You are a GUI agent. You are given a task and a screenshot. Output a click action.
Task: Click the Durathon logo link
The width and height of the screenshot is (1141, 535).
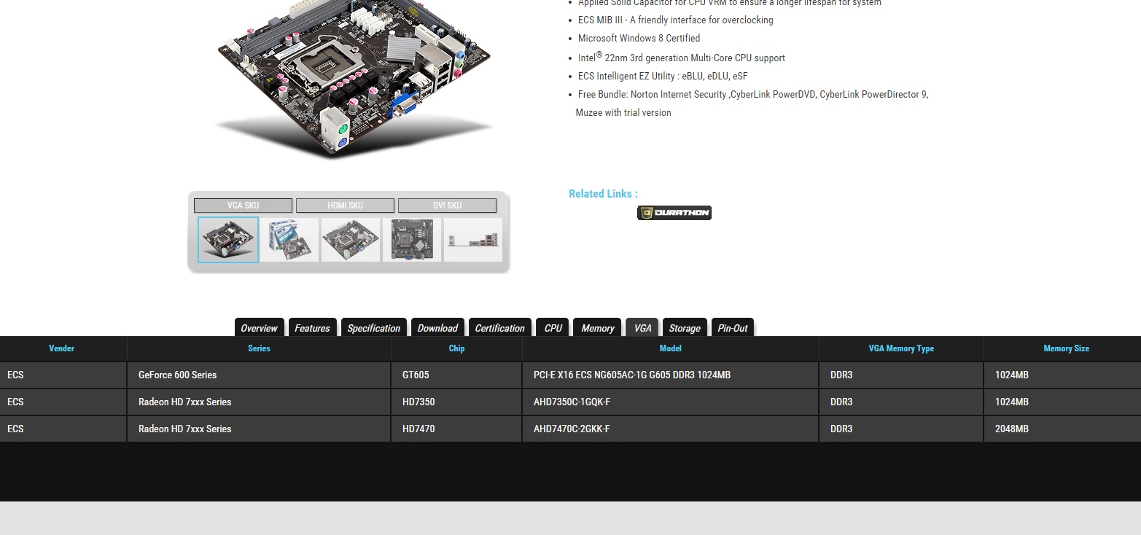(x=674, y=213)
